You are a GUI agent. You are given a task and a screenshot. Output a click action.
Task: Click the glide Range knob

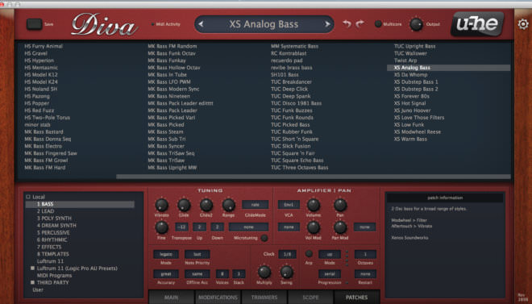coord(229,206)
